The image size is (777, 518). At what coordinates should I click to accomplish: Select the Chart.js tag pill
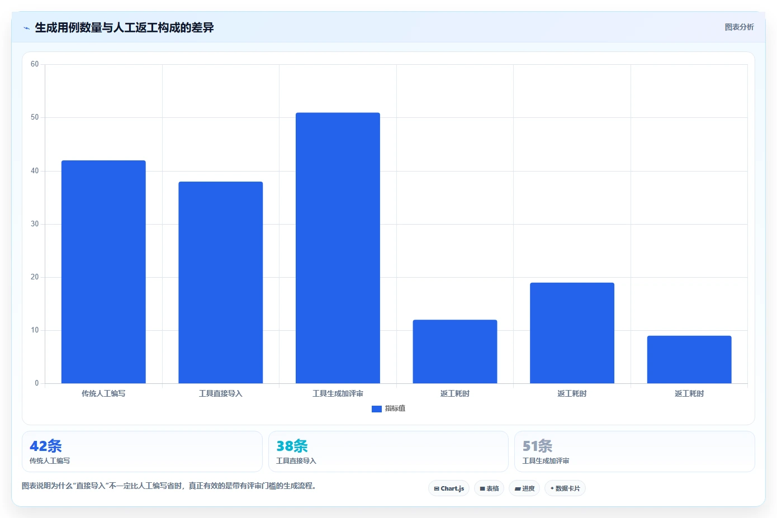[x=449, y=488]
